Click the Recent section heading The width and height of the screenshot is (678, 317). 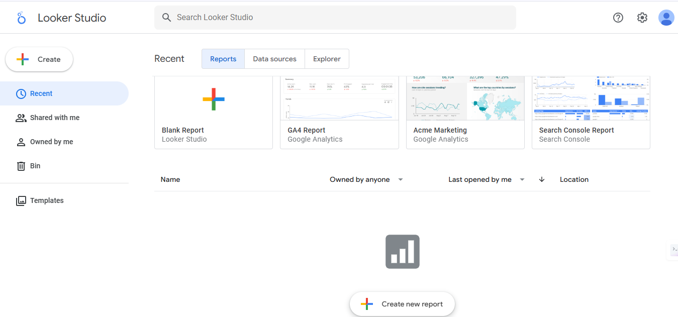pos(169,59)
